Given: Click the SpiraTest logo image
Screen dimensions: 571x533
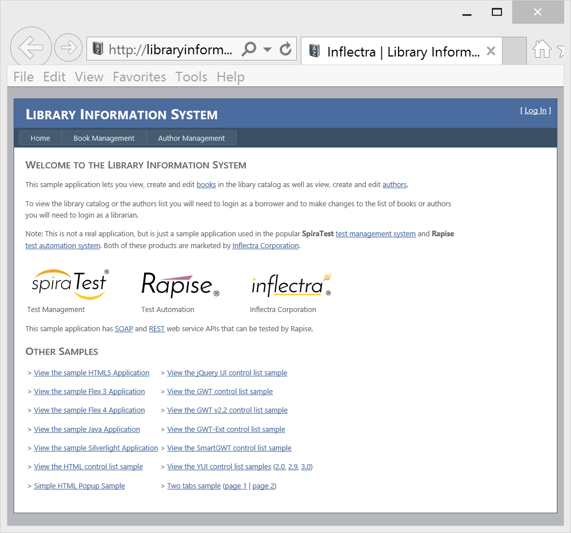Looking at the screenshot, I should point(70,284).
